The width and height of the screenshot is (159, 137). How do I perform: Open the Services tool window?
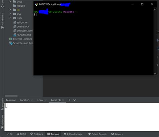pyautogui.click(x=117, y=134)
